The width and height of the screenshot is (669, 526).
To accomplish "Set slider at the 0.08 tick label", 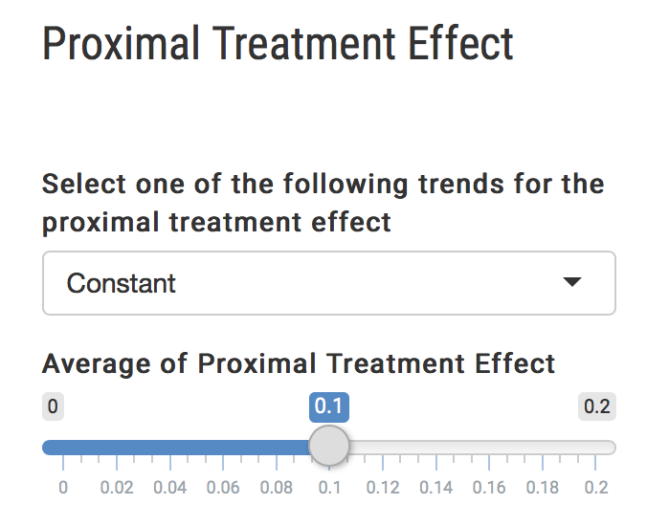I will pyautogui.click(x=277, y=488).
